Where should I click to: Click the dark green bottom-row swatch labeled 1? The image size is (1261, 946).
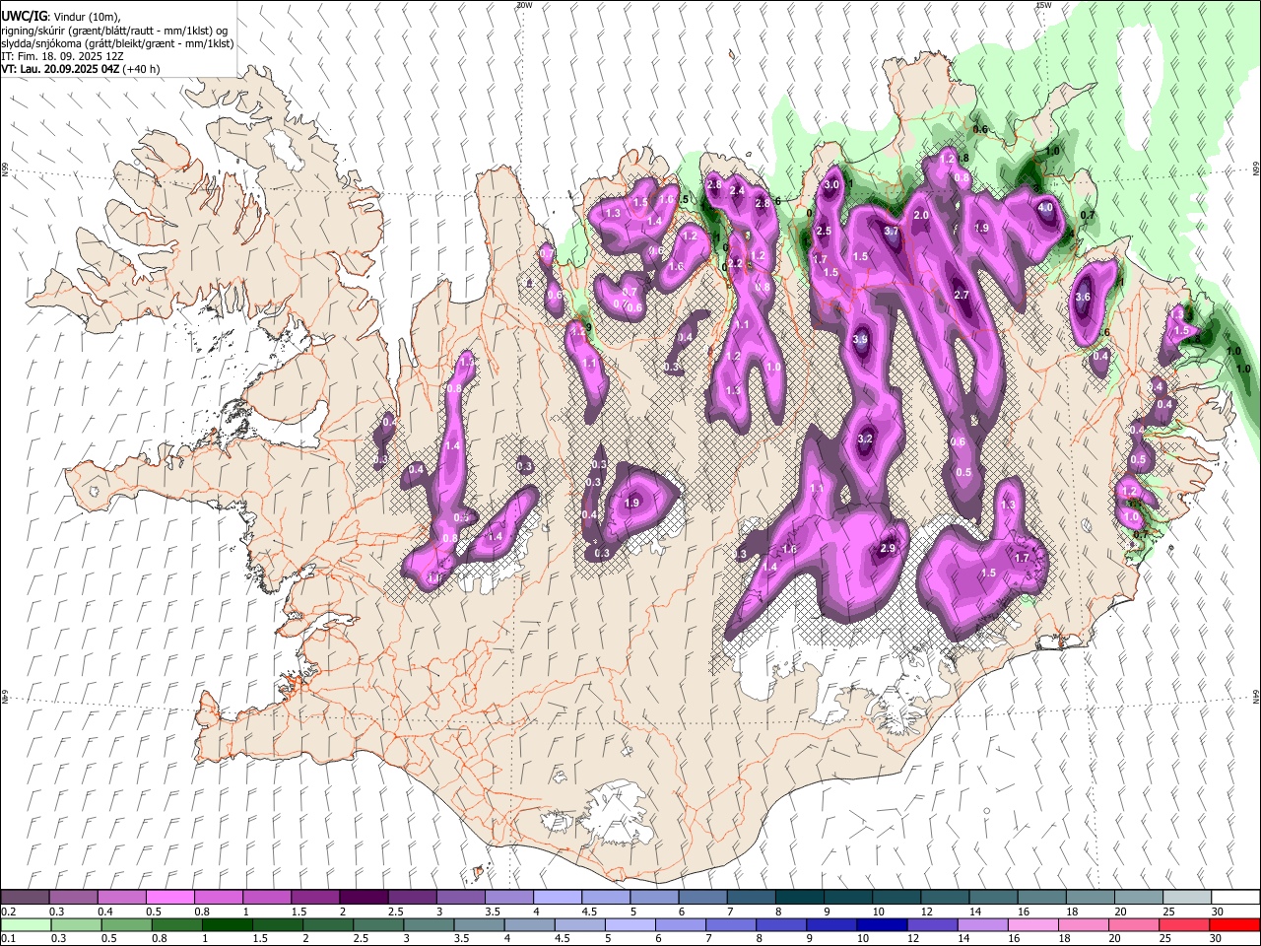226,924
